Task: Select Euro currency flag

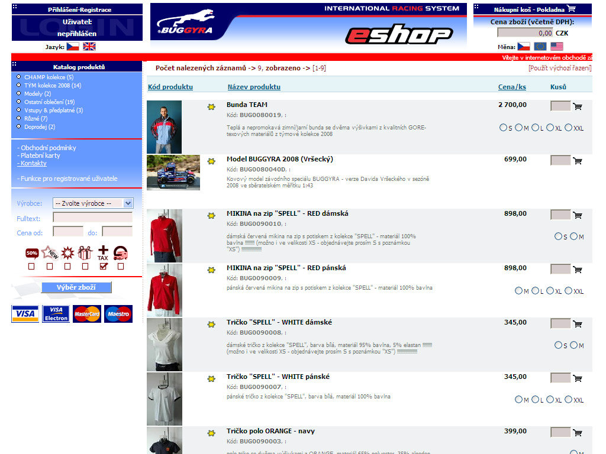Action: 540,47
